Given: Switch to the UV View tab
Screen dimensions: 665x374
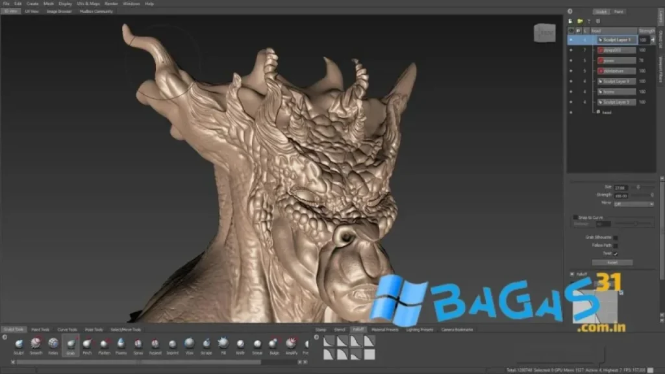Looking at the screenshot, I should (32, 12).
